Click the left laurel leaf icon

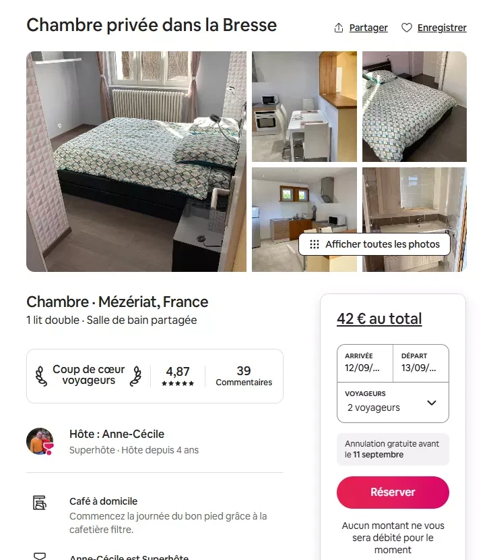41,376
